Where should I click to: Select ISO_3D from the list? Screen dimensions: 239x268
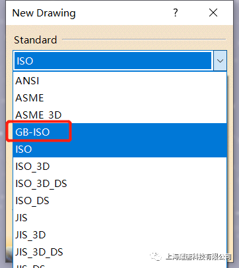[x=119, y=166]
